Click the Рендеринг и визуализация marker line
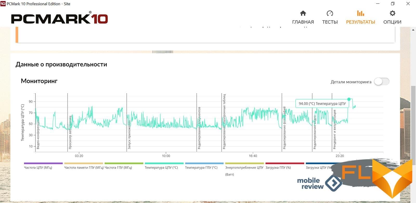The height and width of the screenshot is (203, 416). (x=332, y=123)
